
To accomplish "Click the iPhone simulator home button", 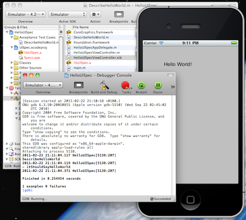I will tap(190, 200).
